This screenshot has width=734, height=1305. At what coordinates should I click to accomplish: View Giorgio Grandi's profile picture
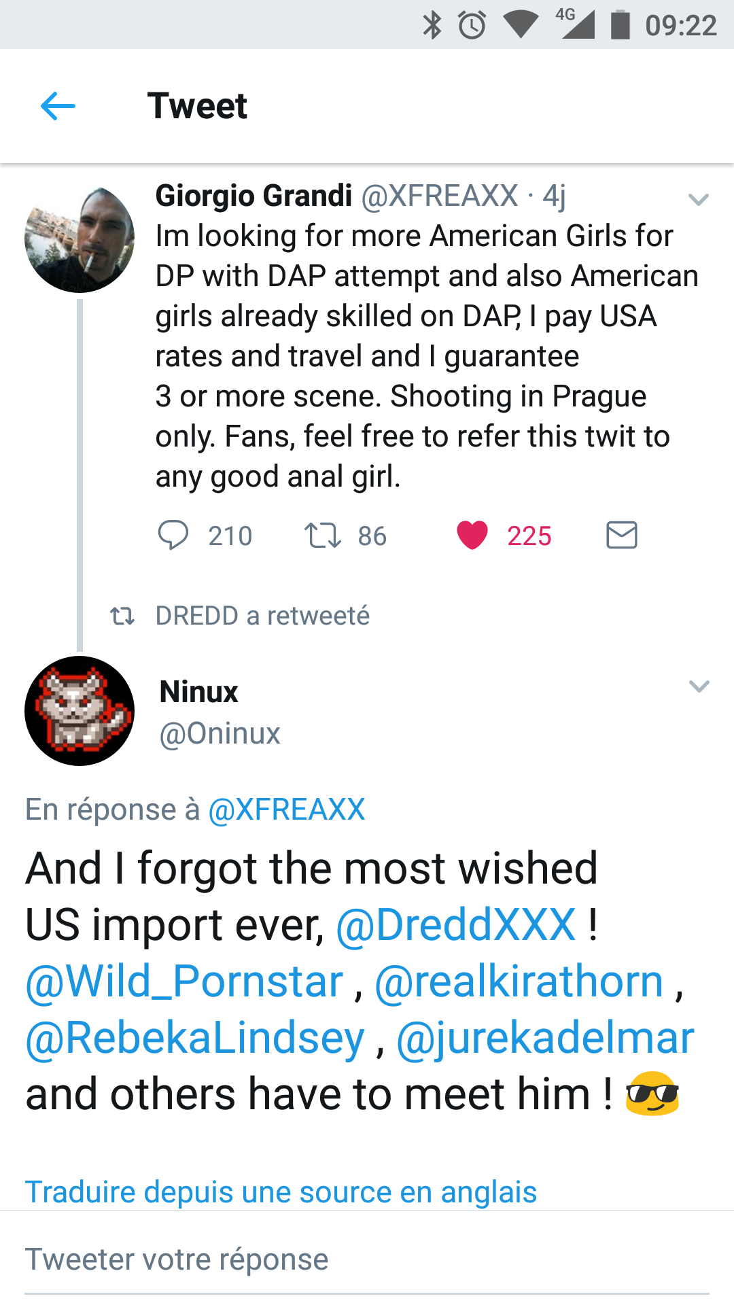(x=80, y=239)
